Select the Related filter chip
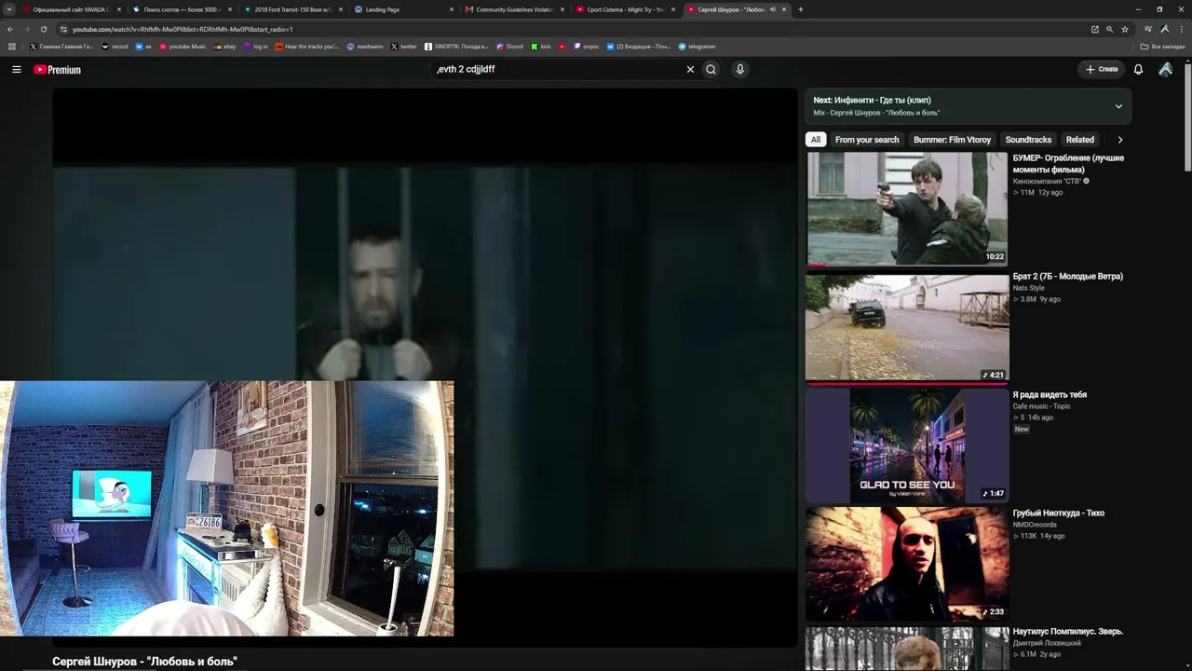 [x=1080, y=140]
